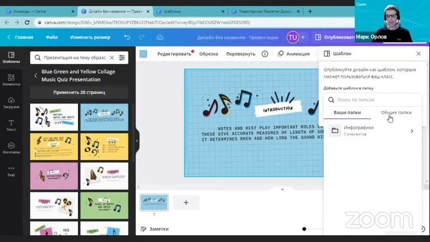Open the Text sidebar panel

(11, 125)
